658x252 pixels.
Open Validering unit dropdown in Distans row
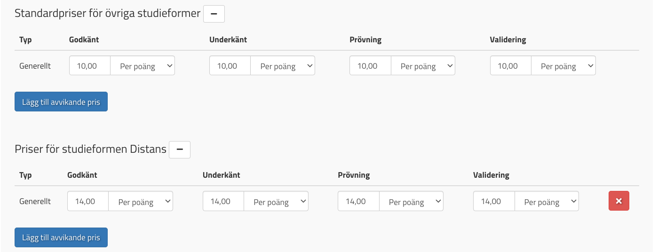(547, 201)
